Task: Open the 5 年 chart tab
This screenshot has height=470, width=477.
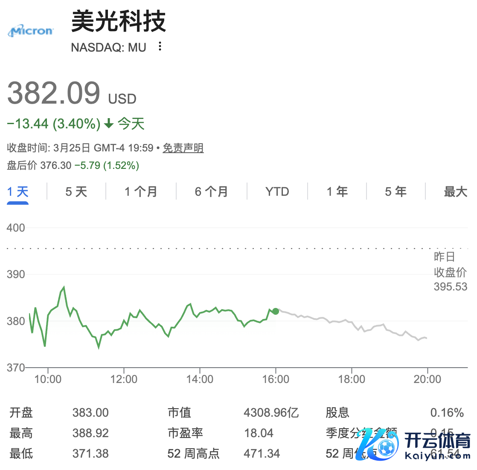Action: coord(396,192)
